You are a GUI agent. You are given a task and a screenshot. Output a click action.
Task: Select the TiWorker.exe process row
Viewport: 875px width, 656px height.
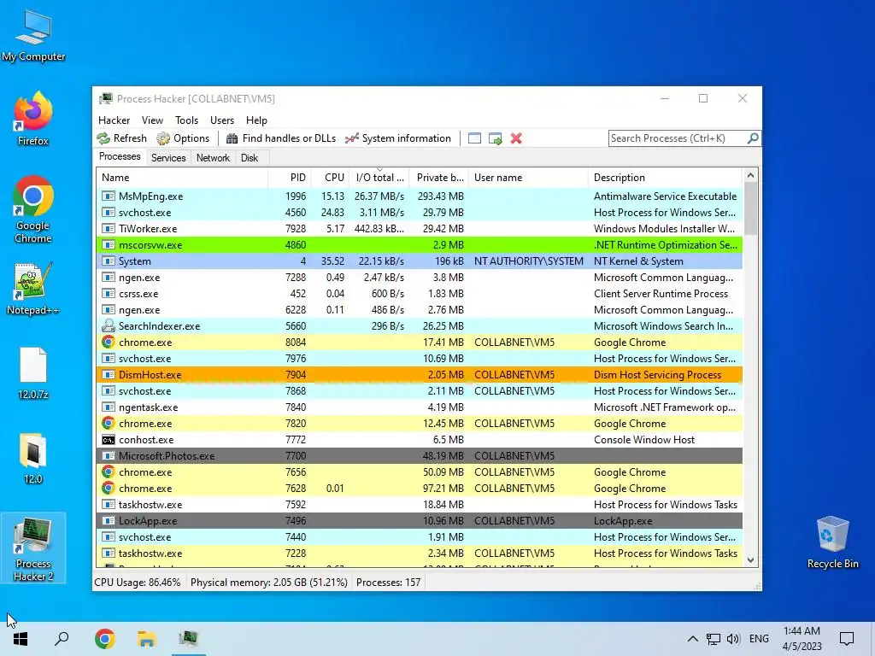[419, 229]
